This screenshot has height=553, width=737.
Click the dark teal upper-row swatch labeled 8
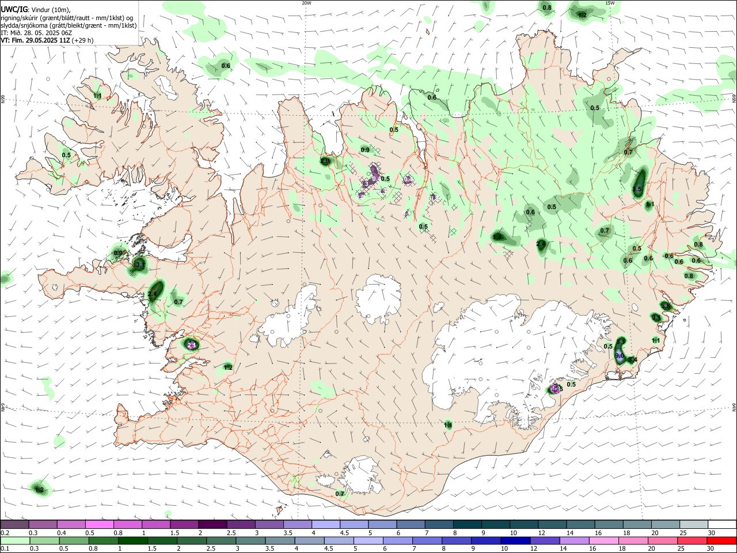pos(466,524)
